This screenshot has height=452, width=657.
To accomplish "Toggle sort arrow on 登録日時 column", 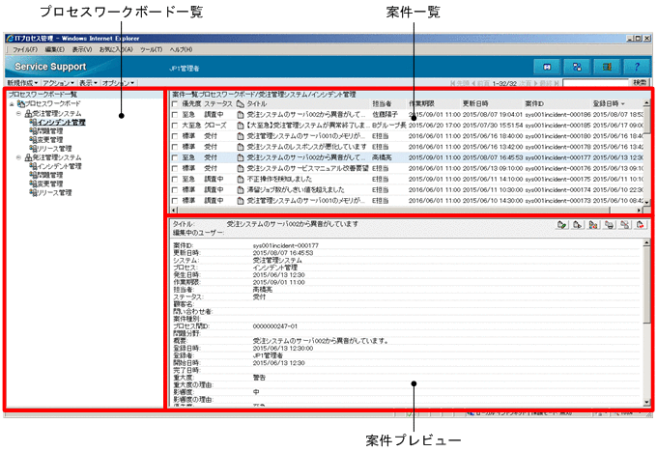I will click(x=622, y=104).
